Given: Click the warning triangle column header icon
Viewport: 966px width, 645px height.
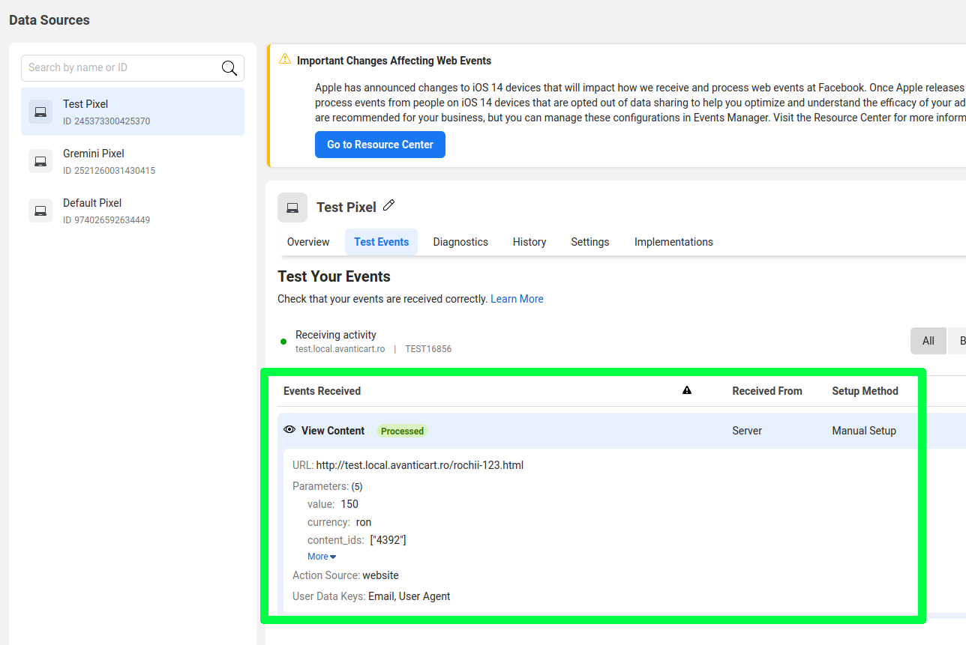Looking at the screenshot, I should click(x=687, y=390).
